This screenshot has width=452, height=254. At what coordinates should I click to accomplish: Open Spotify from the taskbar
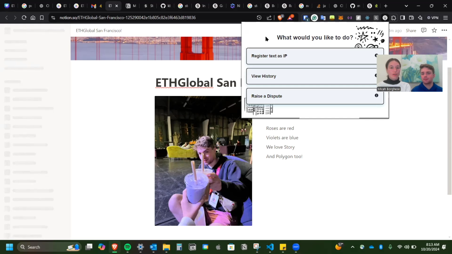(127, 247)
